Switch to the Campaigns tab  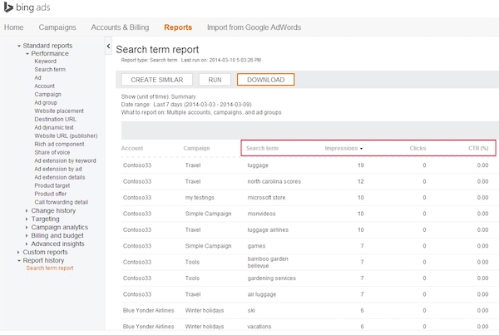57,27
